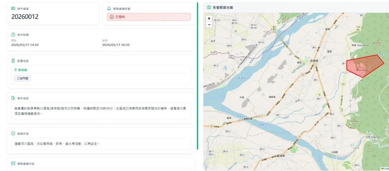Click the clock icon beside 事件時間
The height and width of the screenshot is (171, 389).
(13, 35)
